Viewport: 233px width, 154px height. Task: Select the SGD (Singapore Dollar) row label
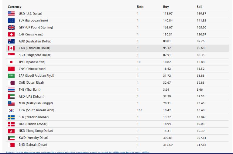(35, 55)
